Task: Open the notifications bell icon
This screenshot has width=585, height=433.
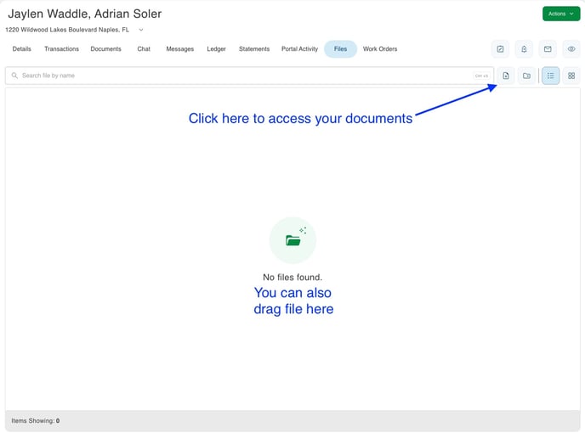Action: pos(524,49)
